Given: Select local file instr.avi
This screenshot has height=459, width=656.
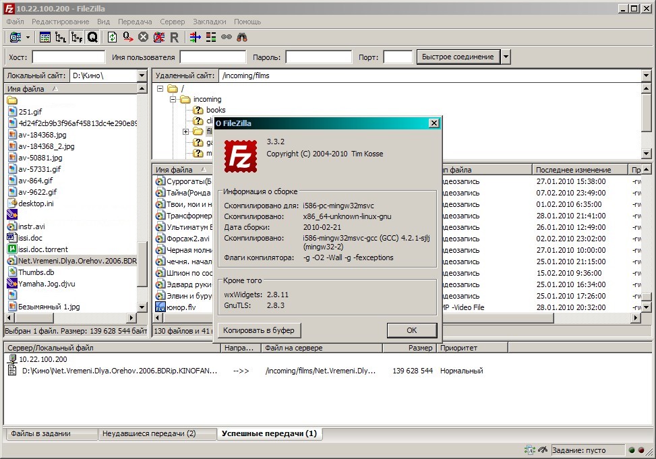Looking at the screenshot, I should pos(32,226).
